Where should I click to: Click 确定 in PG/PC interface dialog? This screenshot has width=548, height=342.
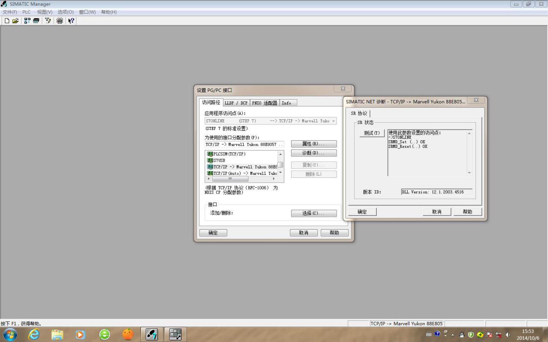click(213, 233)
